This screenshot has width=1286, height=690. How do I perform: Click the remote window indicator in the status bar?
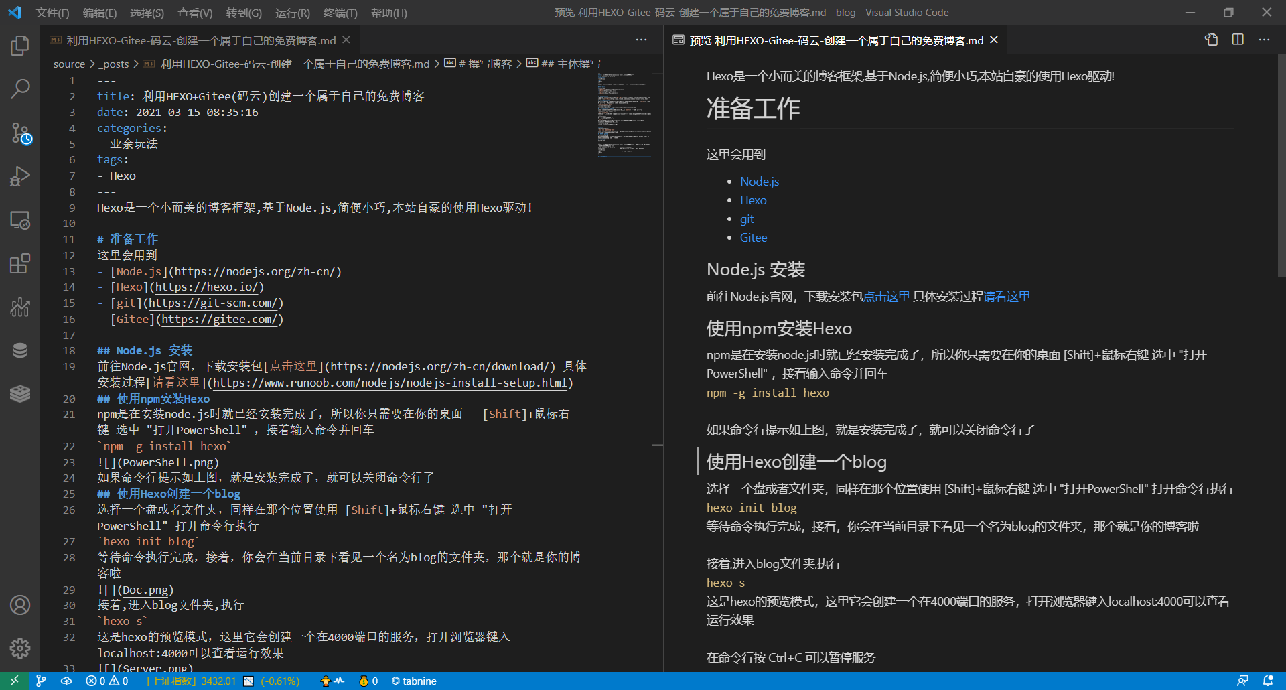pos(14,681)
